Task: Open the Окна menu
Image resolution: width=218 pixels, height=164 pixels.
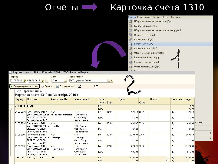Action: click(x=166, y=17)
